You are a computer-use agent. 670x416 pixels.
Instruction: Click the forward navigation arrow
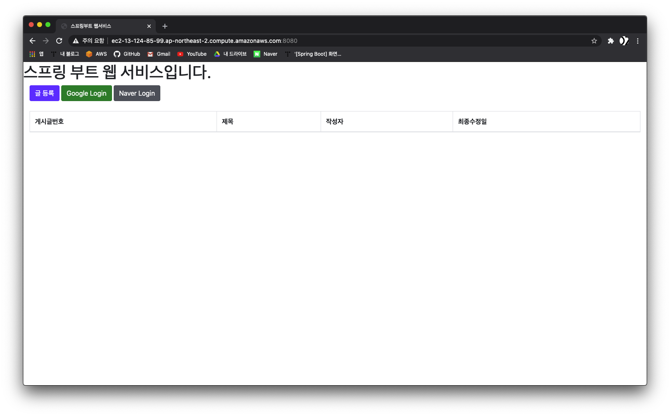coord(46,41)
